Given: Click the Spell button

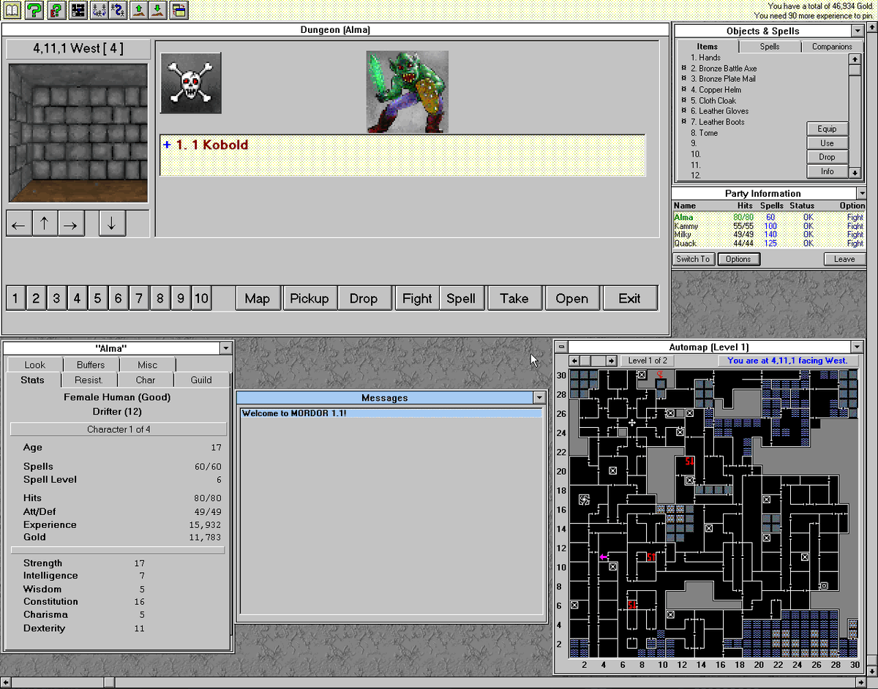Looking at the screenshot, I should click(461, 298).
